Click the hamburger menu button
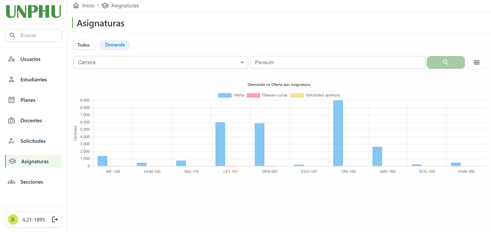491x232 pixels. (476, 62)
